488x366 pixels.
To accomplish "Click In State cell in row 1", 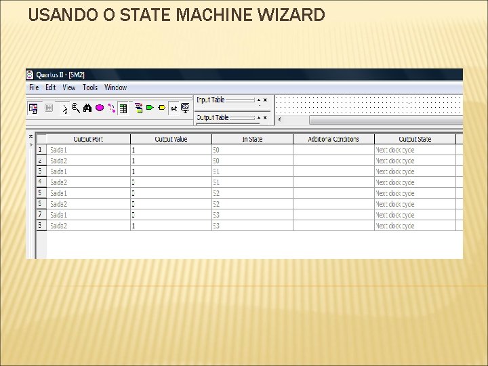I will [252, 150].
